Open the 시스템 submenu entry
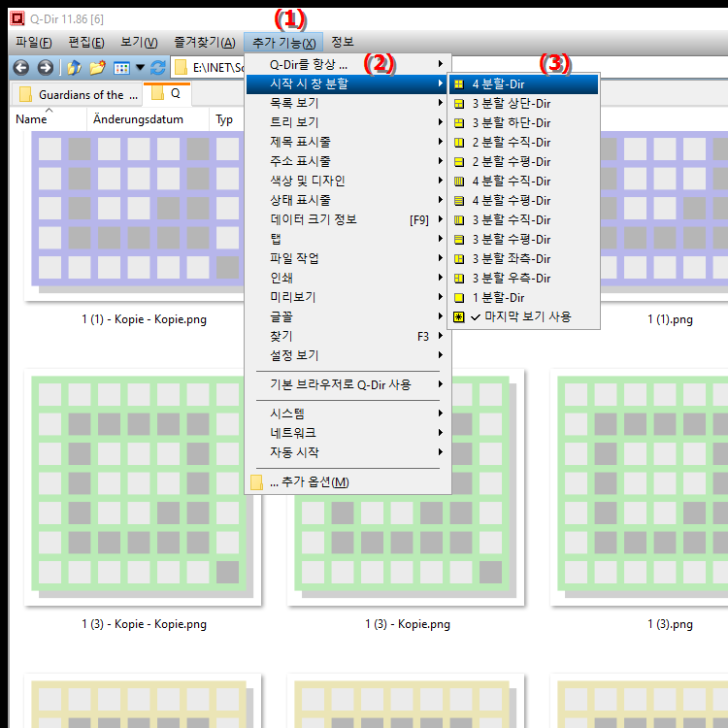 click(x=347, y=414)
